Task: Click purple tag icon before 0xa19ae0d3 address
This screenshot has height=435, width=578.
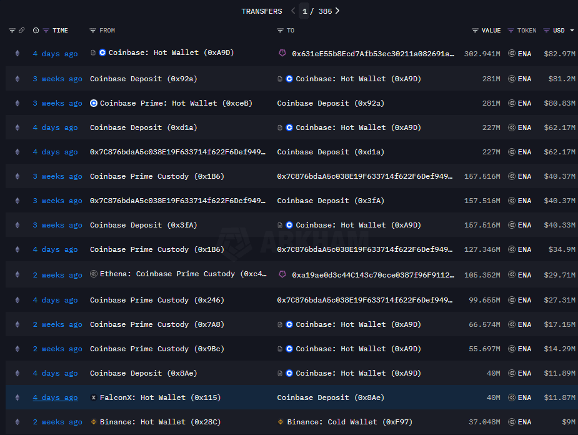Action: (x=282, y=274)
